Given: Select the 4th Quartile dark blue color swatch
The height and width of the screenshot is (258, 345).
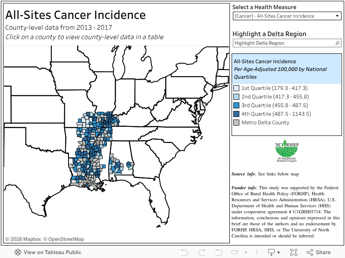Looking at the screenshot, I should pyautogui.click(x=237, y=114).
